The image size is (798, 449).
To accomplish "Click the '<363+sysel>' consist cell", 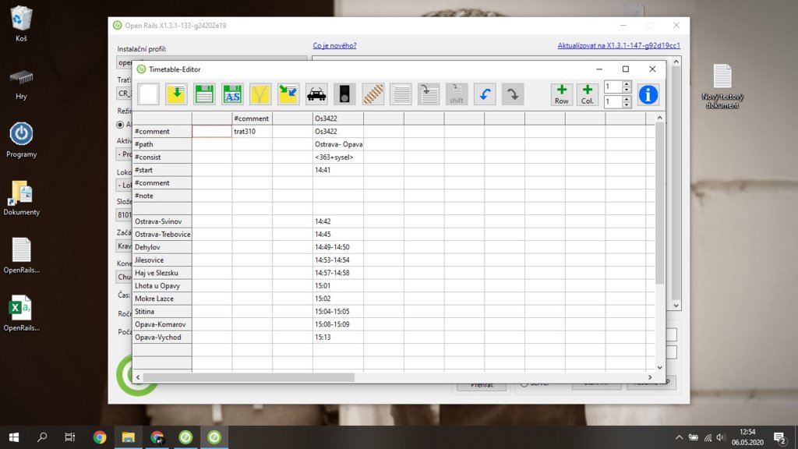I will (x=338, y=157).
